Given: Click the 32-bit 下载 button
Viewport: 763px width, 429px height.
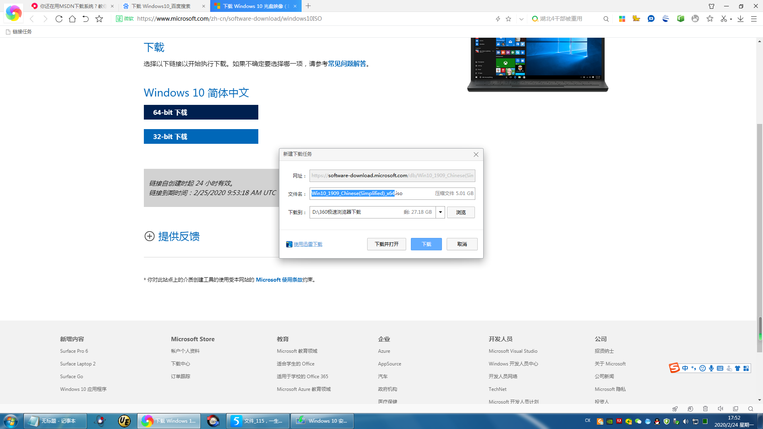Looking at the screenshot, I should click(x=201, y=137).
